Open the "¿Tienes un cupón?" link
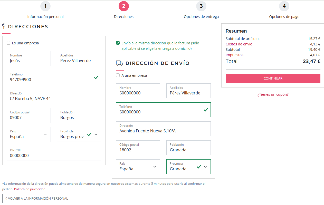This screenshot has width=324, height=205. (273, 94)
